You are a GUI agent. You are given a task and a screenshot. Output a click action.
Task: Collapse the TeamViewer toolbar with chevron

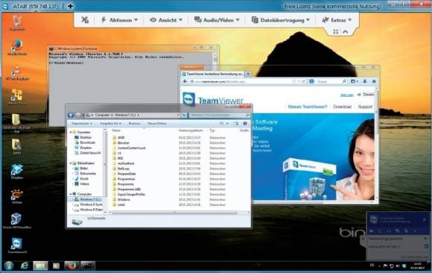345,32
